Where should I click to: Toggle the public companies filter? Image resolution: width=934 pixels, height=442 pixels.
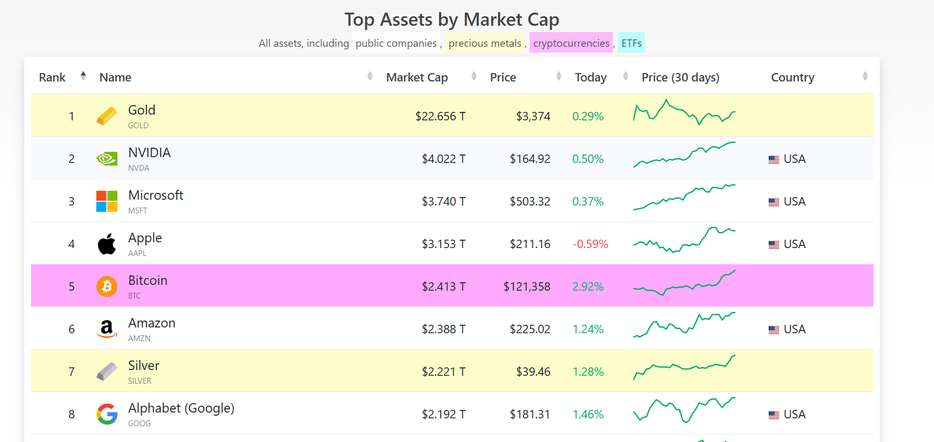[x=396, y=43]
